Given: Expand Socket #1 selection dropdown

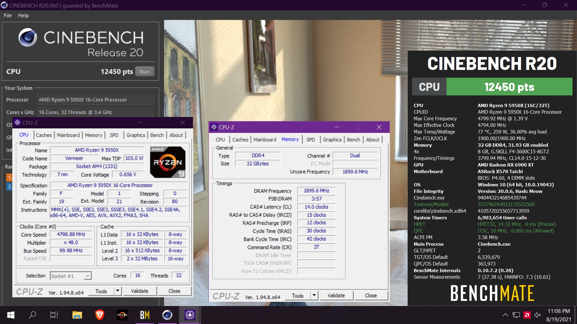Looking at the screenshot, I should coord(87,276).
